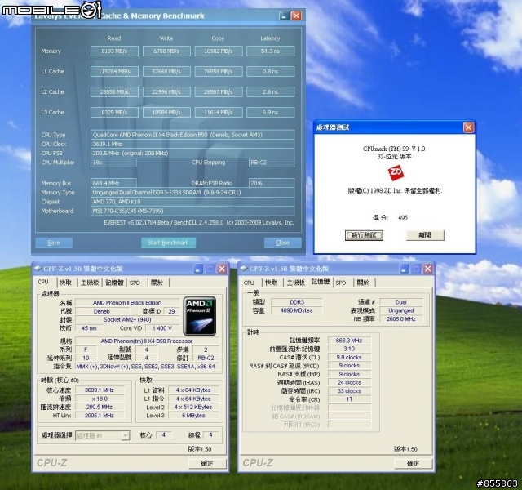Screen dimensions: 522x490
Task: Click the CPU Type field in EVEREST
Action: [x=192, y=135]
